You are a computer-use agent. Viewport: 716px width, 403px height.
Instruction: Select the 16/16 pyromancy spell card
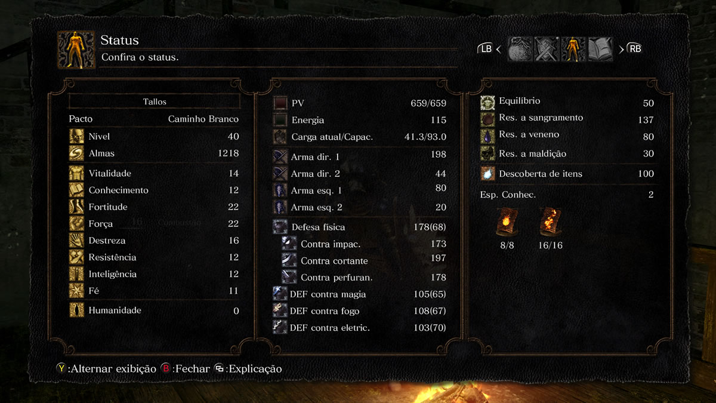[x=550, y=223]
